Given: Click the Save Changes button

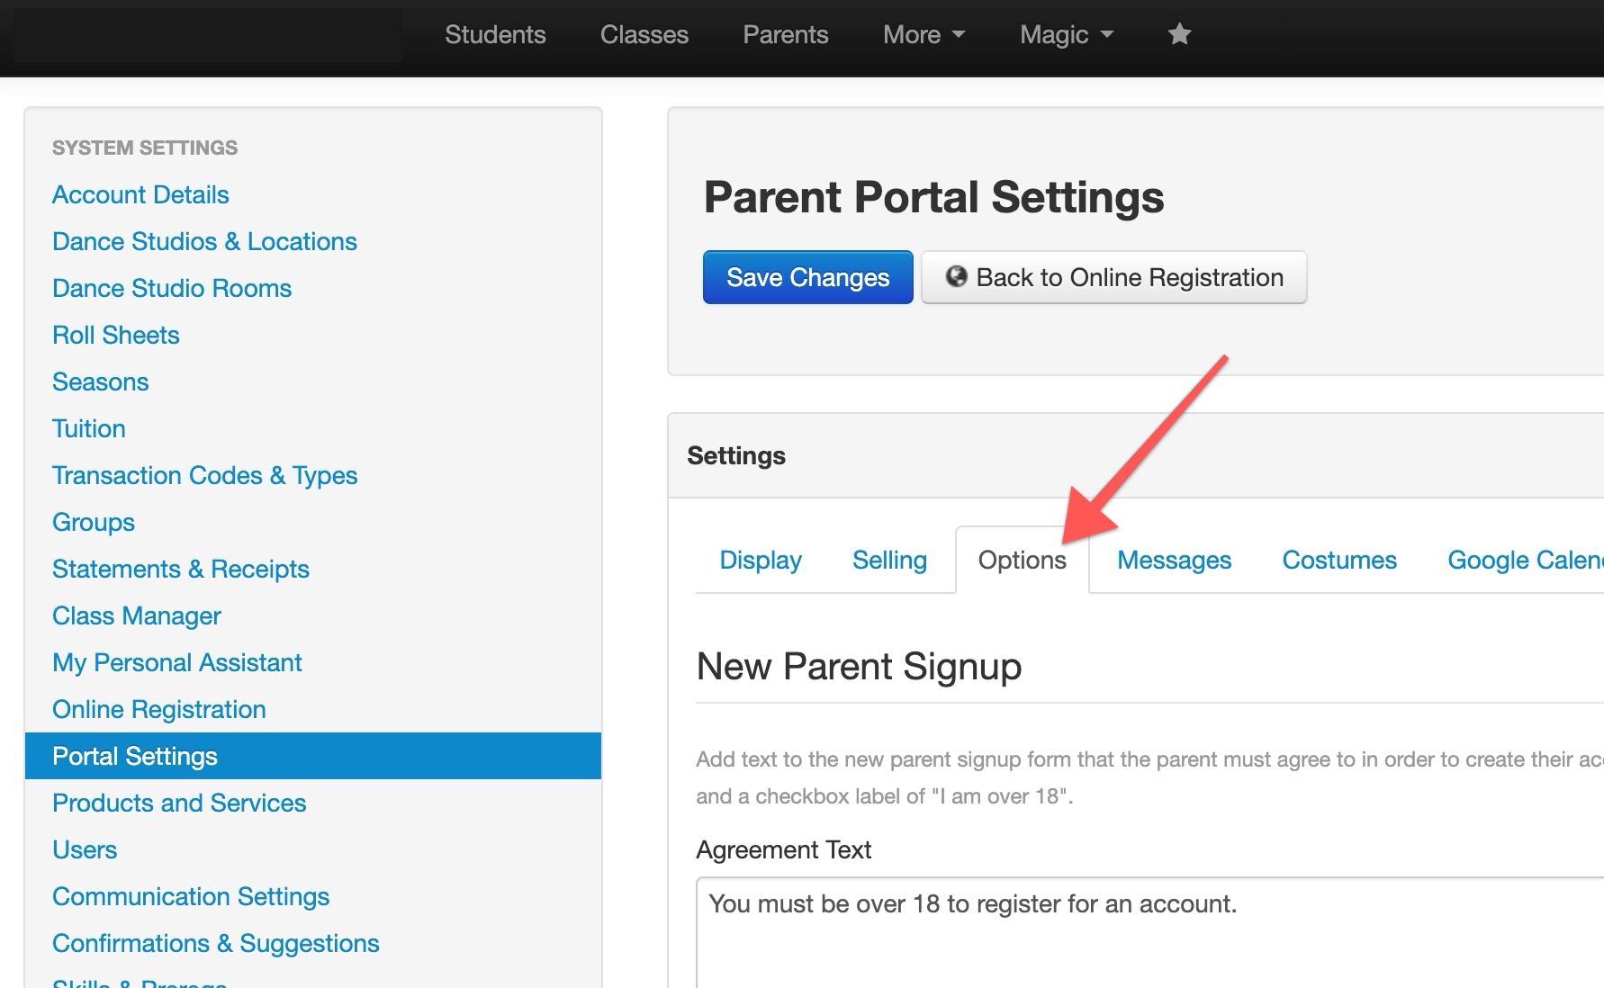Looking at the screenshot, I should pos(807,277).
